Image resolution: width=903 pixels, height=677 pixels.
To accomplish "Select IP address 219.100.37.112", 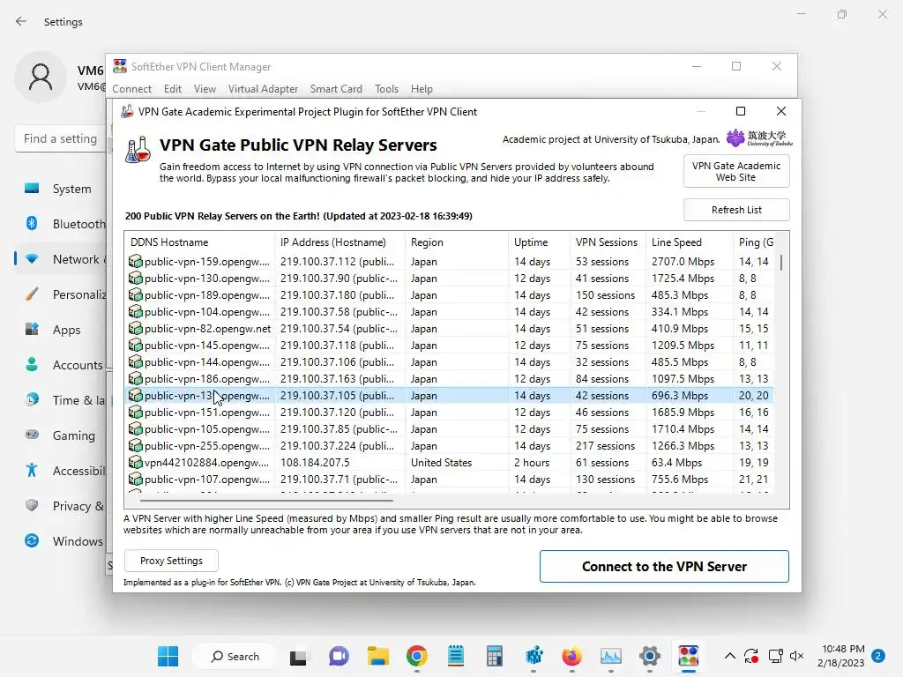I will pos(338,261).
